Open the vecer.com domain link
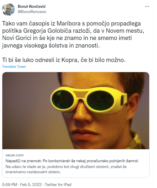 [x=14, y=155]
